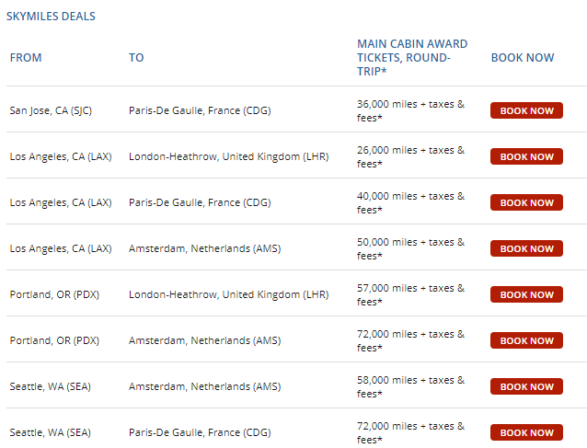The height and width of the screenshot is (448, 587).
Task: Click the BOOK NOW column header
Action: (523, 58)
